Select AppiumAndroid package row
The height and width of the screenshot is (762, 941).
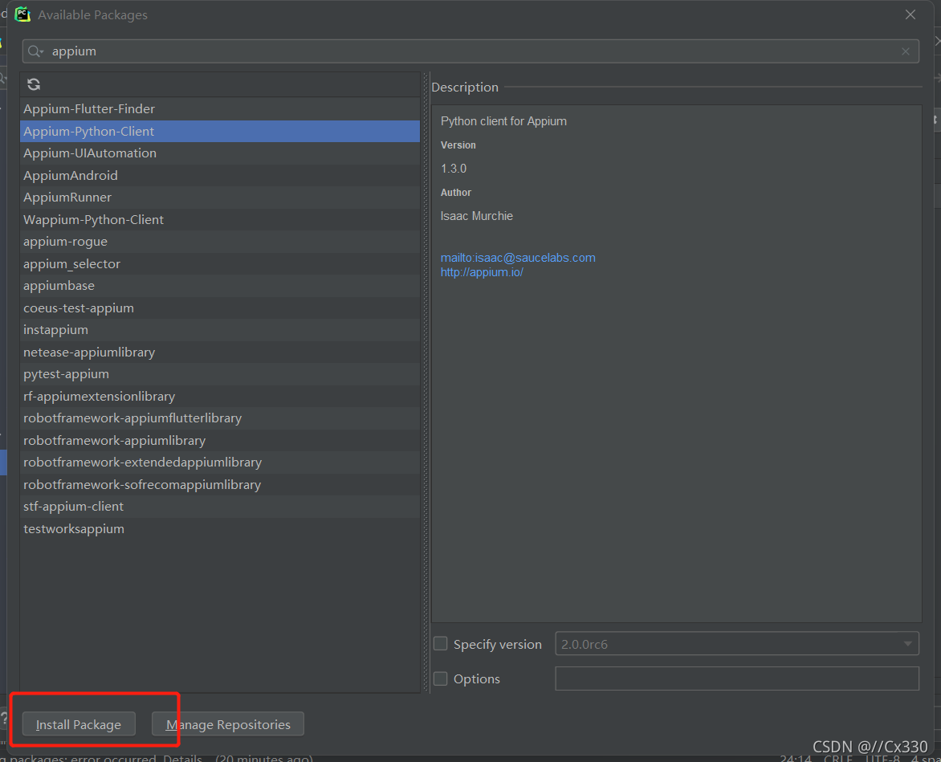(x=220, y=175)
